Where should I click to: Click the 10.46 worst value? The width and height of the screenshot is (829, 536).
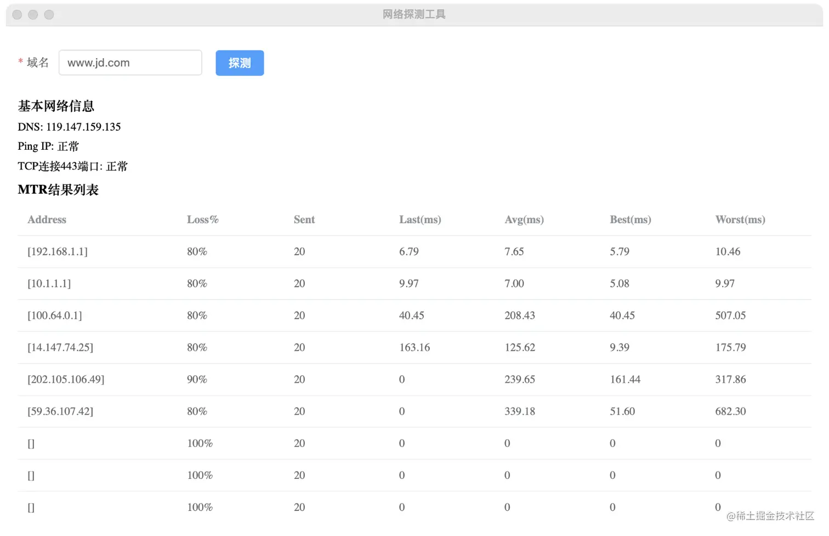tap(728, 251)
